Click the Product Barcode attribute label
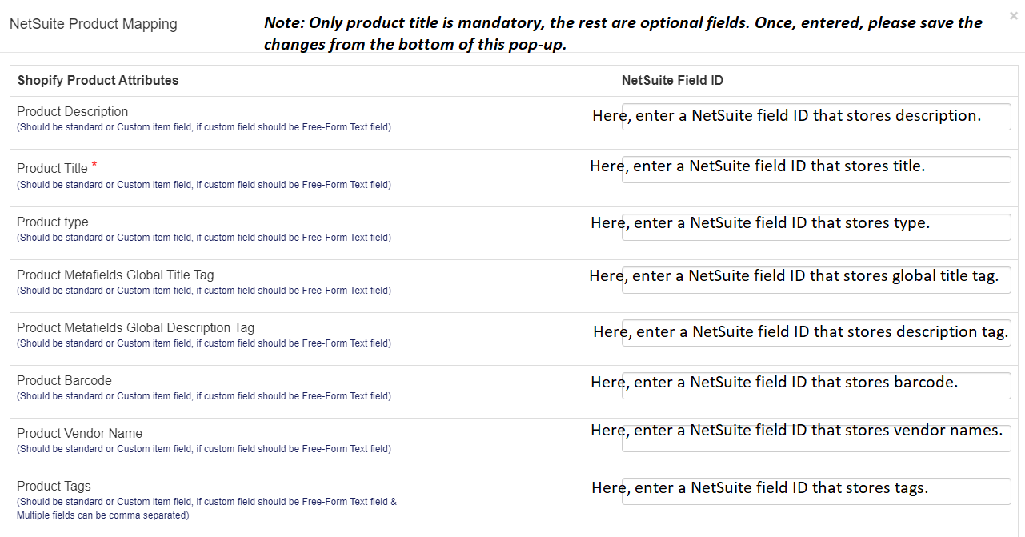 pyautogui.click(x=64, y=381)
